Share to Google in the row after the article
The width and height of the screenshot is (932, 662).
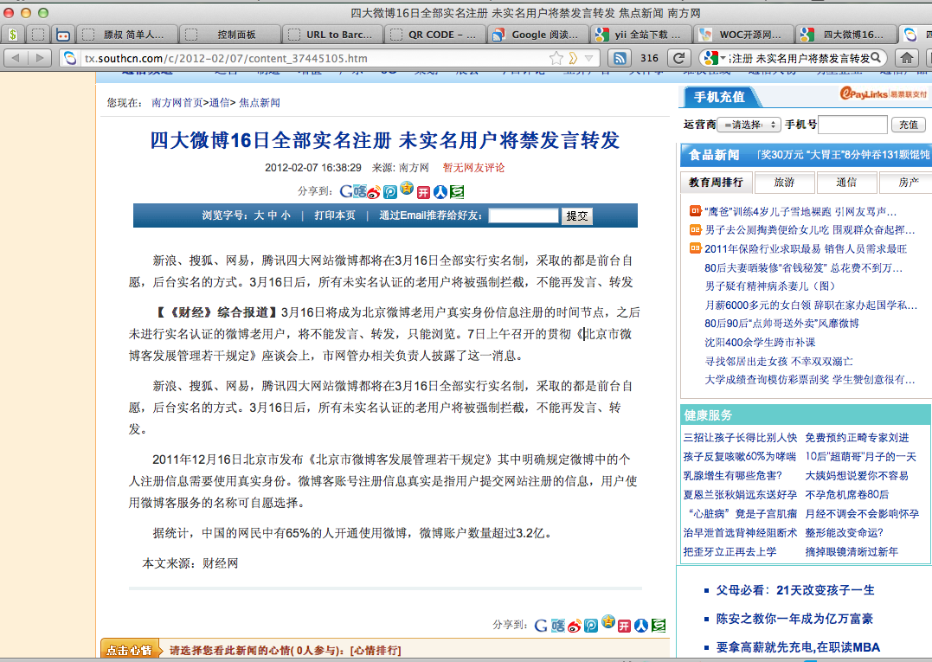pyautogui.click(x=541, y=625)
